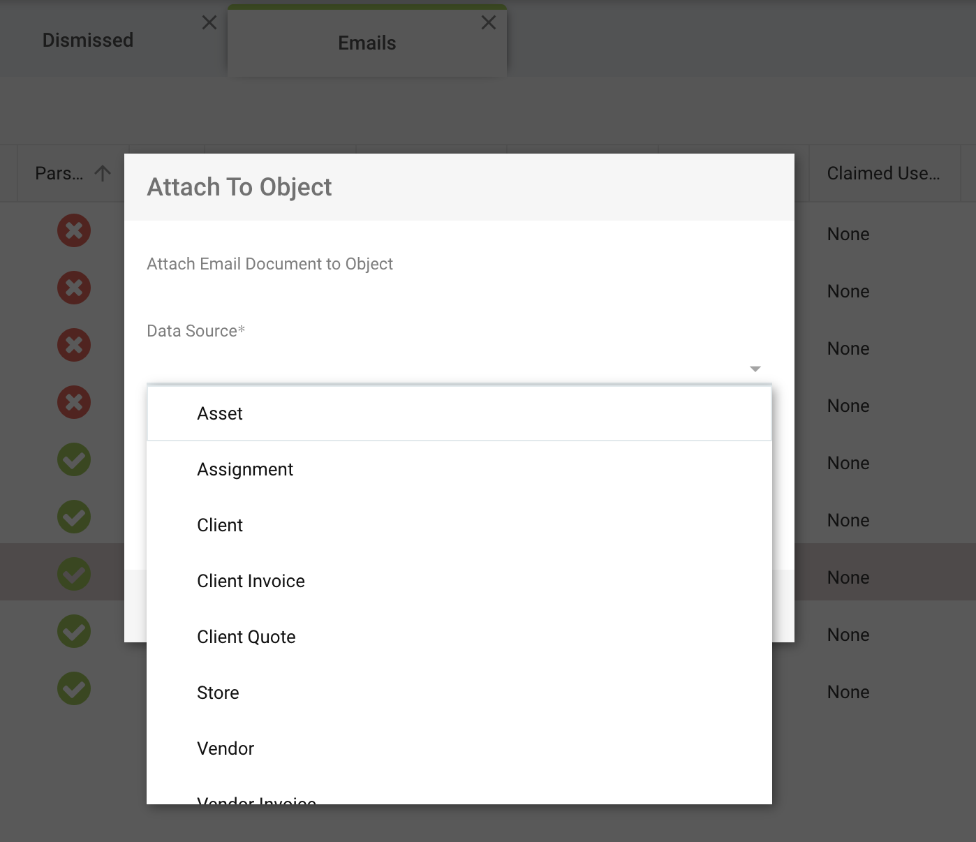The width and height of the screenshot is (976, 842).
Task: Select Asset from the data source list
Action: point(220,413)
